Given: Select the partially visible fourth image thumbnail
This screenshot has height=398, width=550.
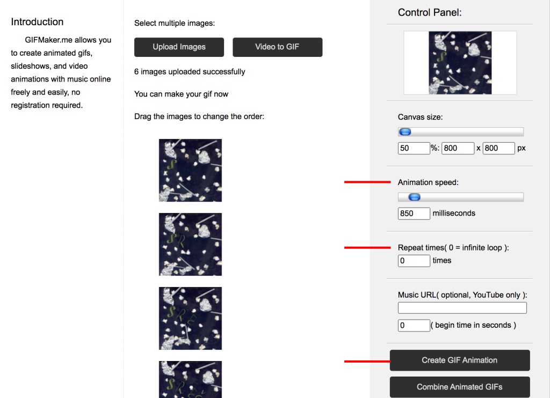Looking at the screenshot, I should (x=190, y=379).
